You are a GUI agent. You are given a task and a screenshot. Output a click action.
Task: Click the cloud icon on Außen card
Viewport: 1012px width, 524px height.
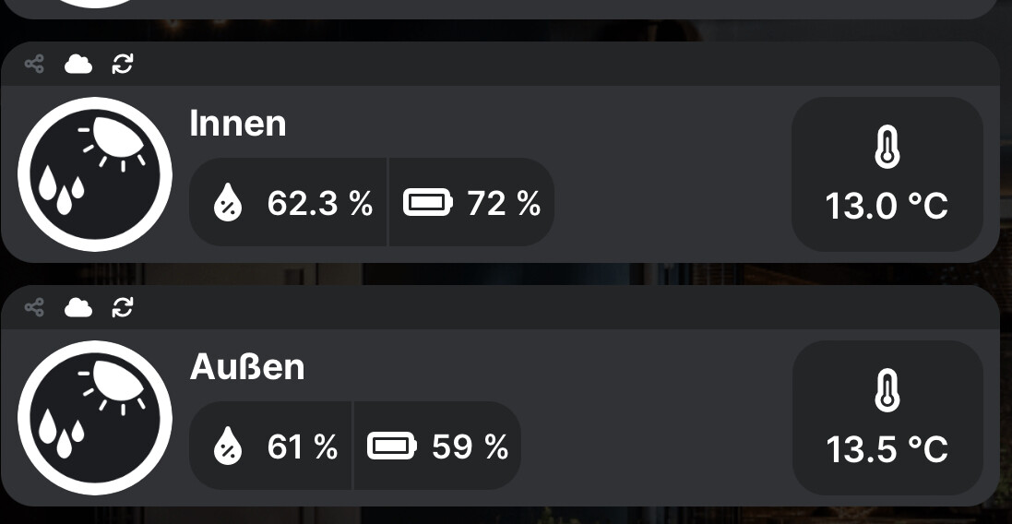pyautogui.click(x=78, y=307)
